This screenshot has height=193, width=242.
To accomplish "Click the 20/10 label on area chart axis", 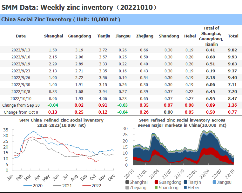I will 129,174.
